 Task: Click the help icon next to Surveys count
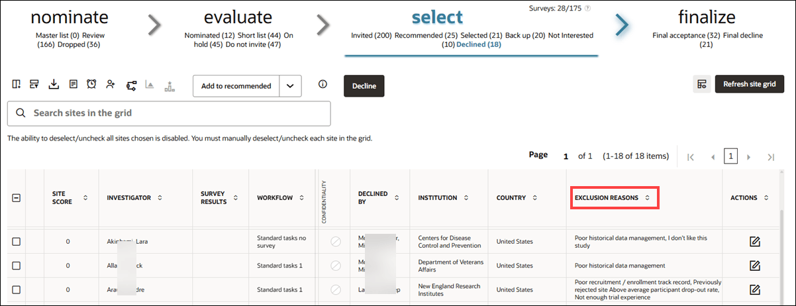pos(588,9)
